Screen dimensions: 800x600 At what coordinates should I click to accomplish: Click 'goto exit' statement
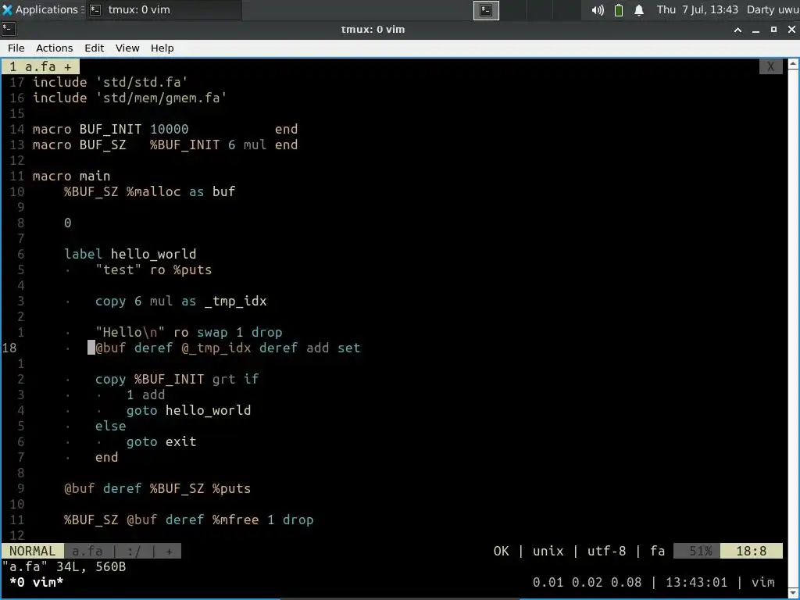point(161,442)
